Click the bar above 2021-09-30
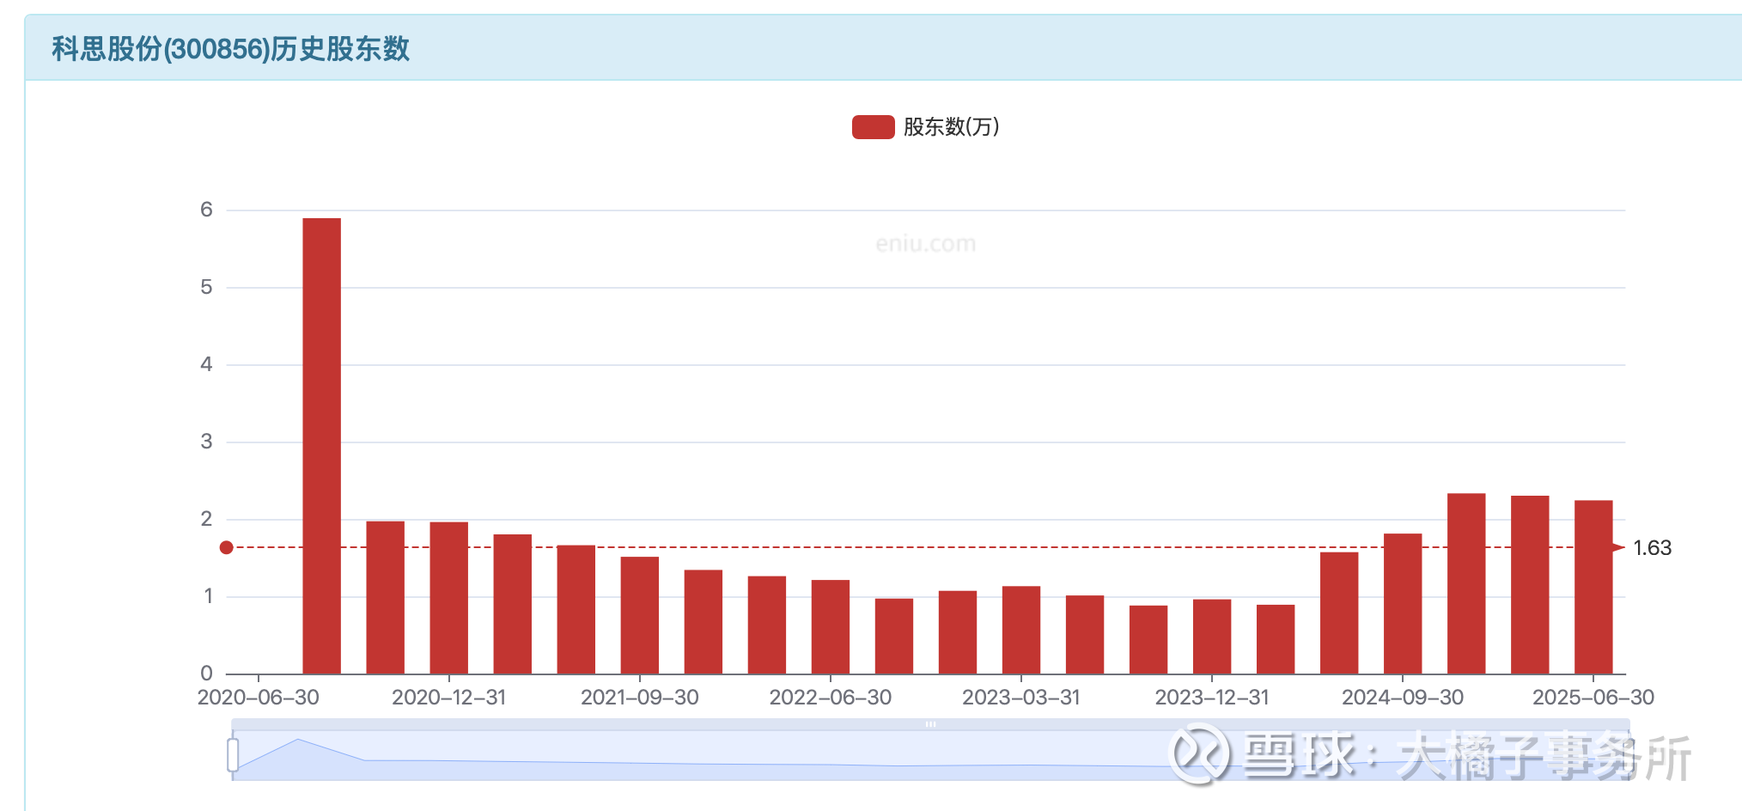1742x811 pixels. pyautogui.click(x=639, y=615)
